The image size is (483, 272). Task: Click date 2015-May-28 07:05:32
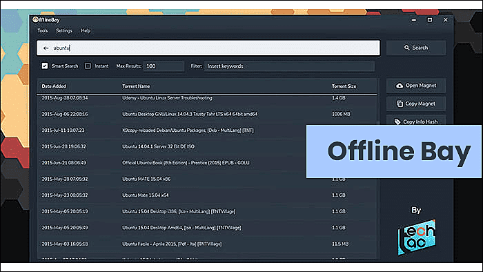pyautogui.click(x=65, y=179)
